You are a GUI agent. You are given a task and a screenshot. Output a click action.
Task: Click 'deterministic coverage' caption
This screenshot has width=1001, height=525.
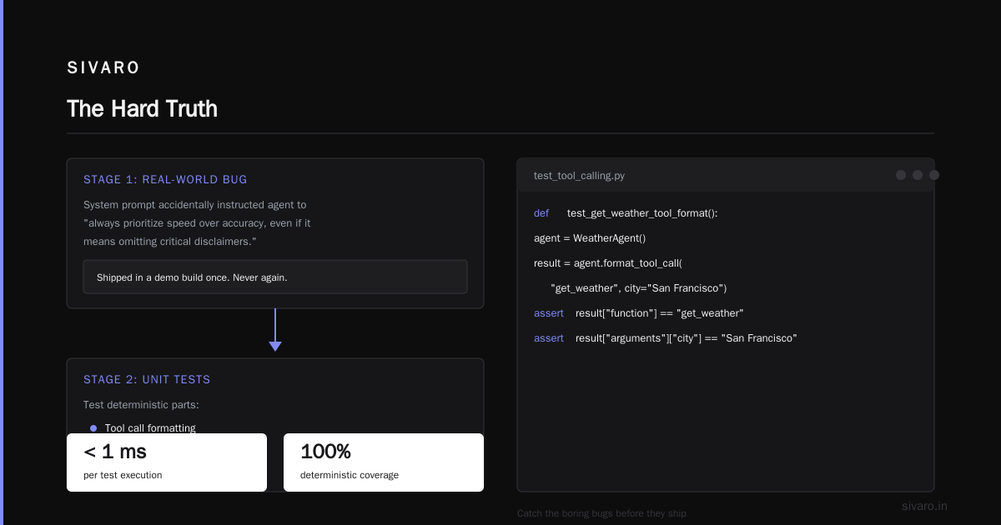click(350, 475)
